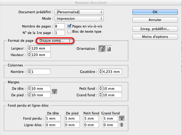Select landscape orientation icon

click(x=109, y=49)
